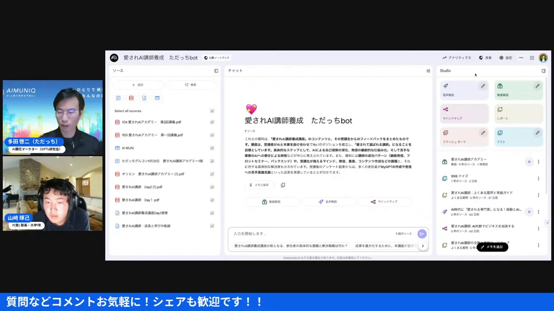Select the suggested question about 具体的な課題と解決戦略

(x=291, y=246)
